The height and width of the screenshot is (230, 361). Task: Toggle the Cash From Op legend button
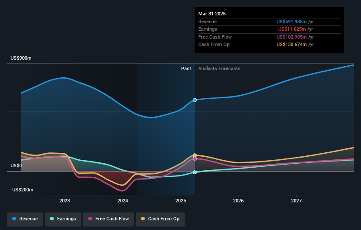pyautogui.click(x=160, y=219)
